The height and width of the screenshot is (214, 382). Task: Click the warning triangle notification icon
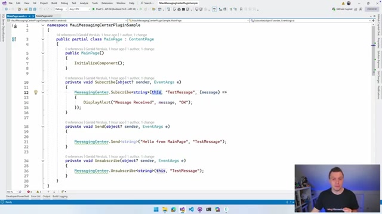coord(343,3)
